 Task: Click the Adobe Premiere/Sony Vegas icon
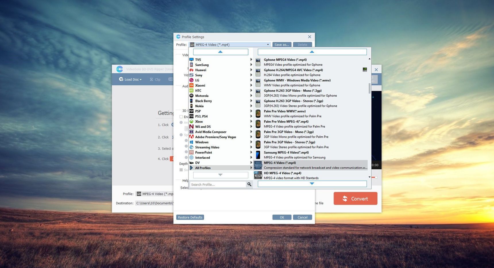click(x=191, y=137)
